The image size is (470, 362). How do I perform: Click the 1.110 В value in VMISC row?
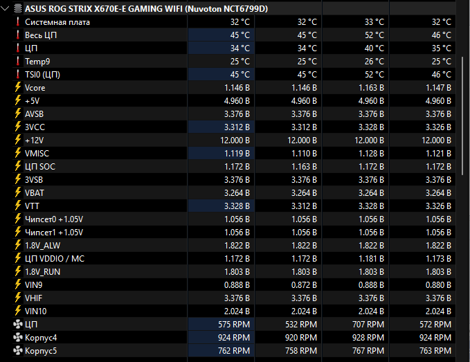point(305,154)
